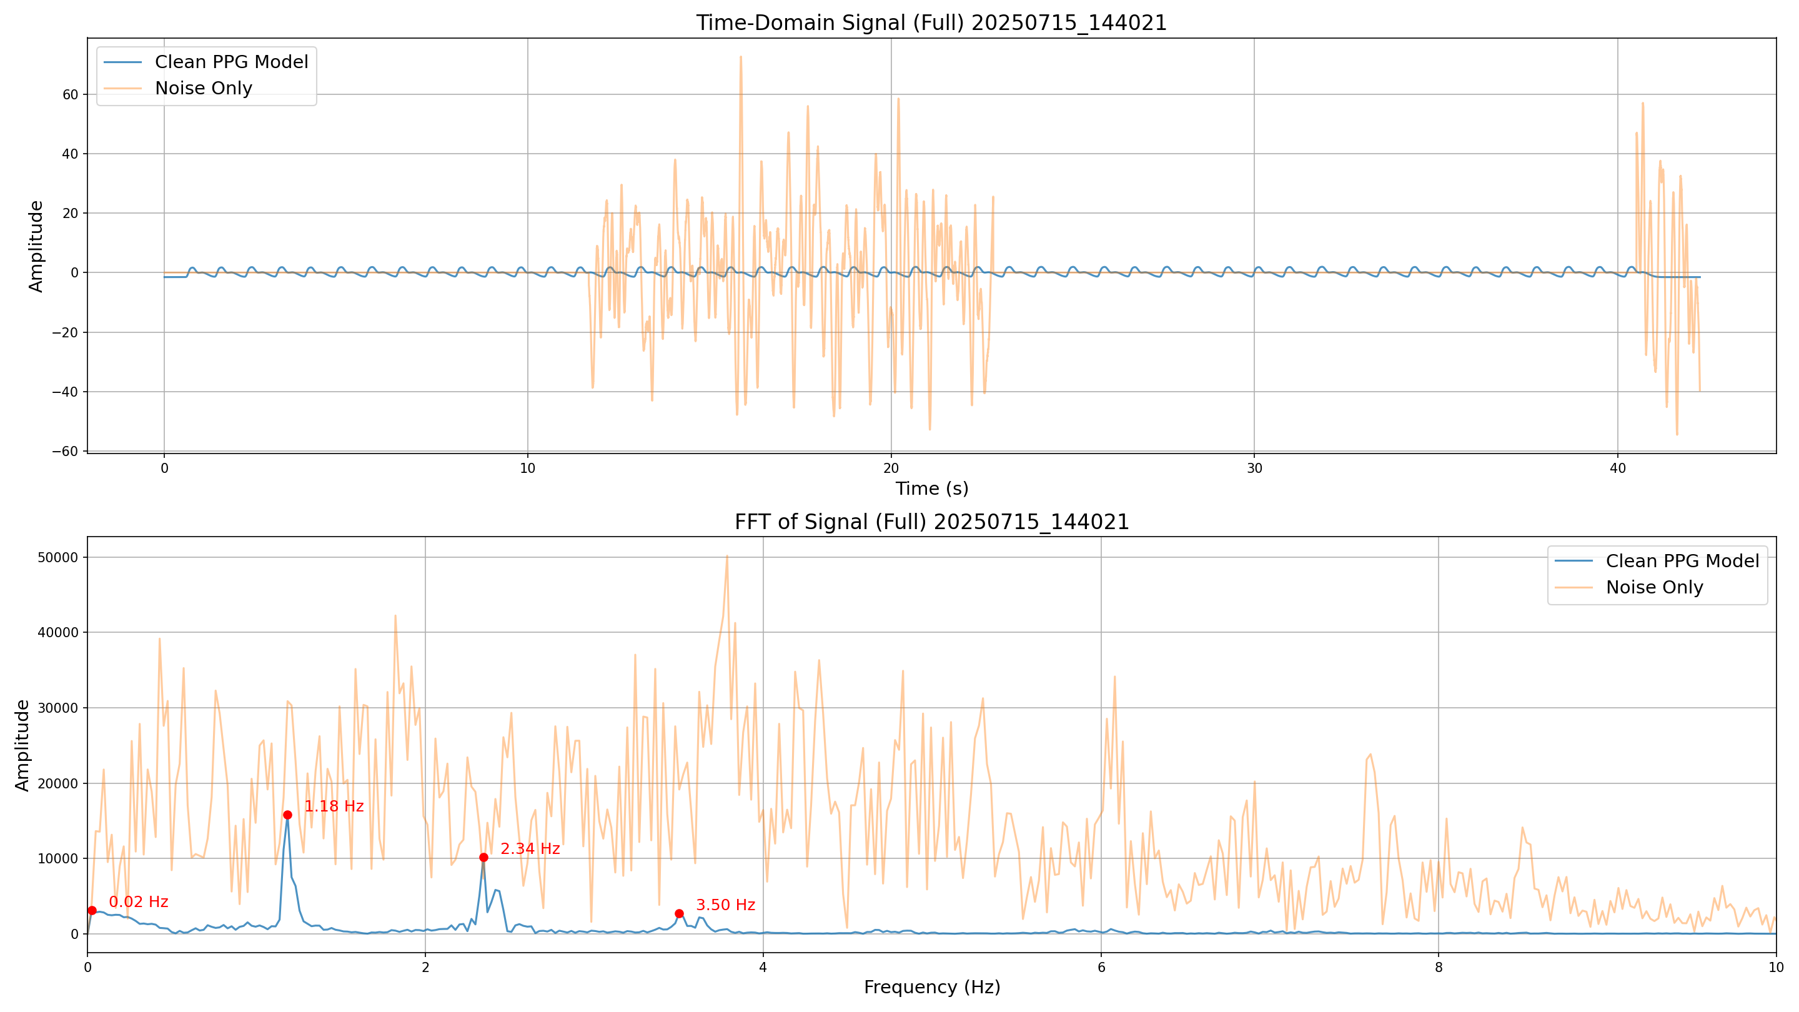
Task: Click blue line swatch in top legend
Action: coord(123,62)
